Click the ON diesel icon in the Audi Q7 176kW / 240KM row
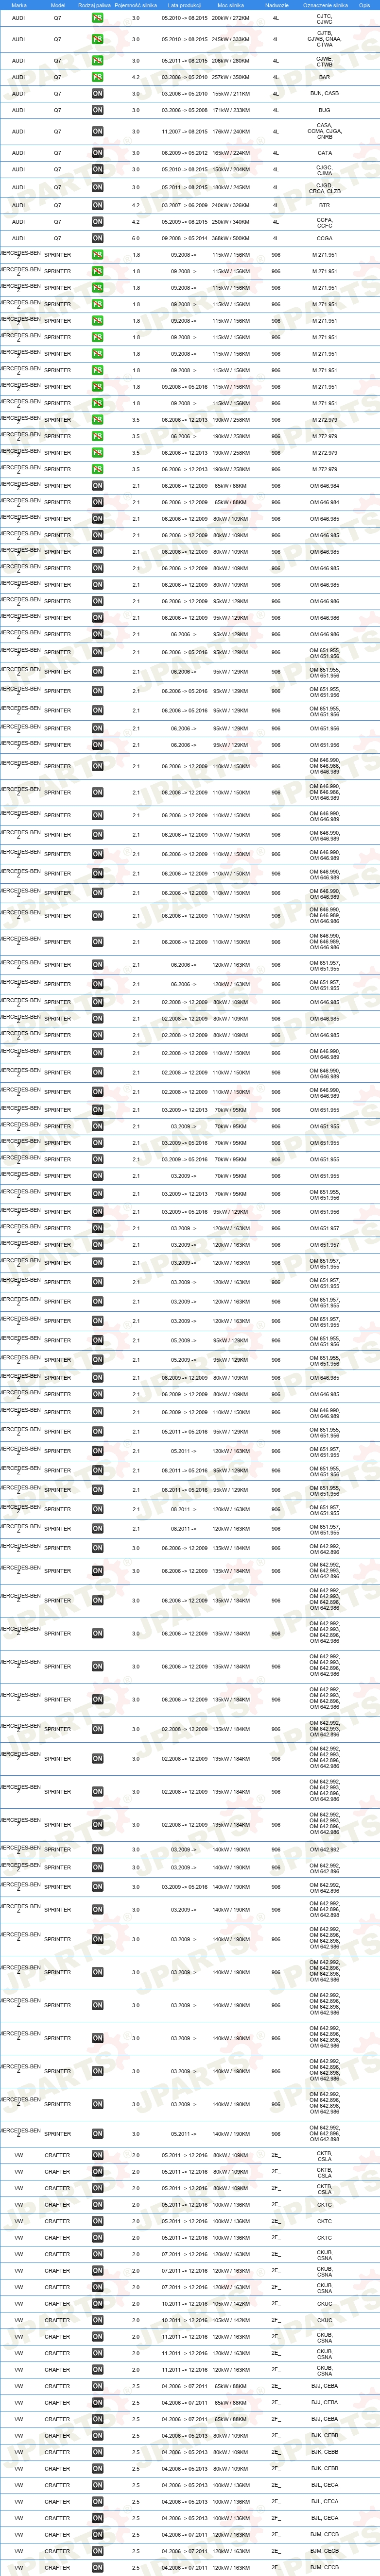This screenshot has height=2576, width=380. pos(97,131)
